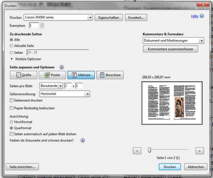Enable Seitenrand drucken checkbox

pyautogui.click(x=12, y=101)
